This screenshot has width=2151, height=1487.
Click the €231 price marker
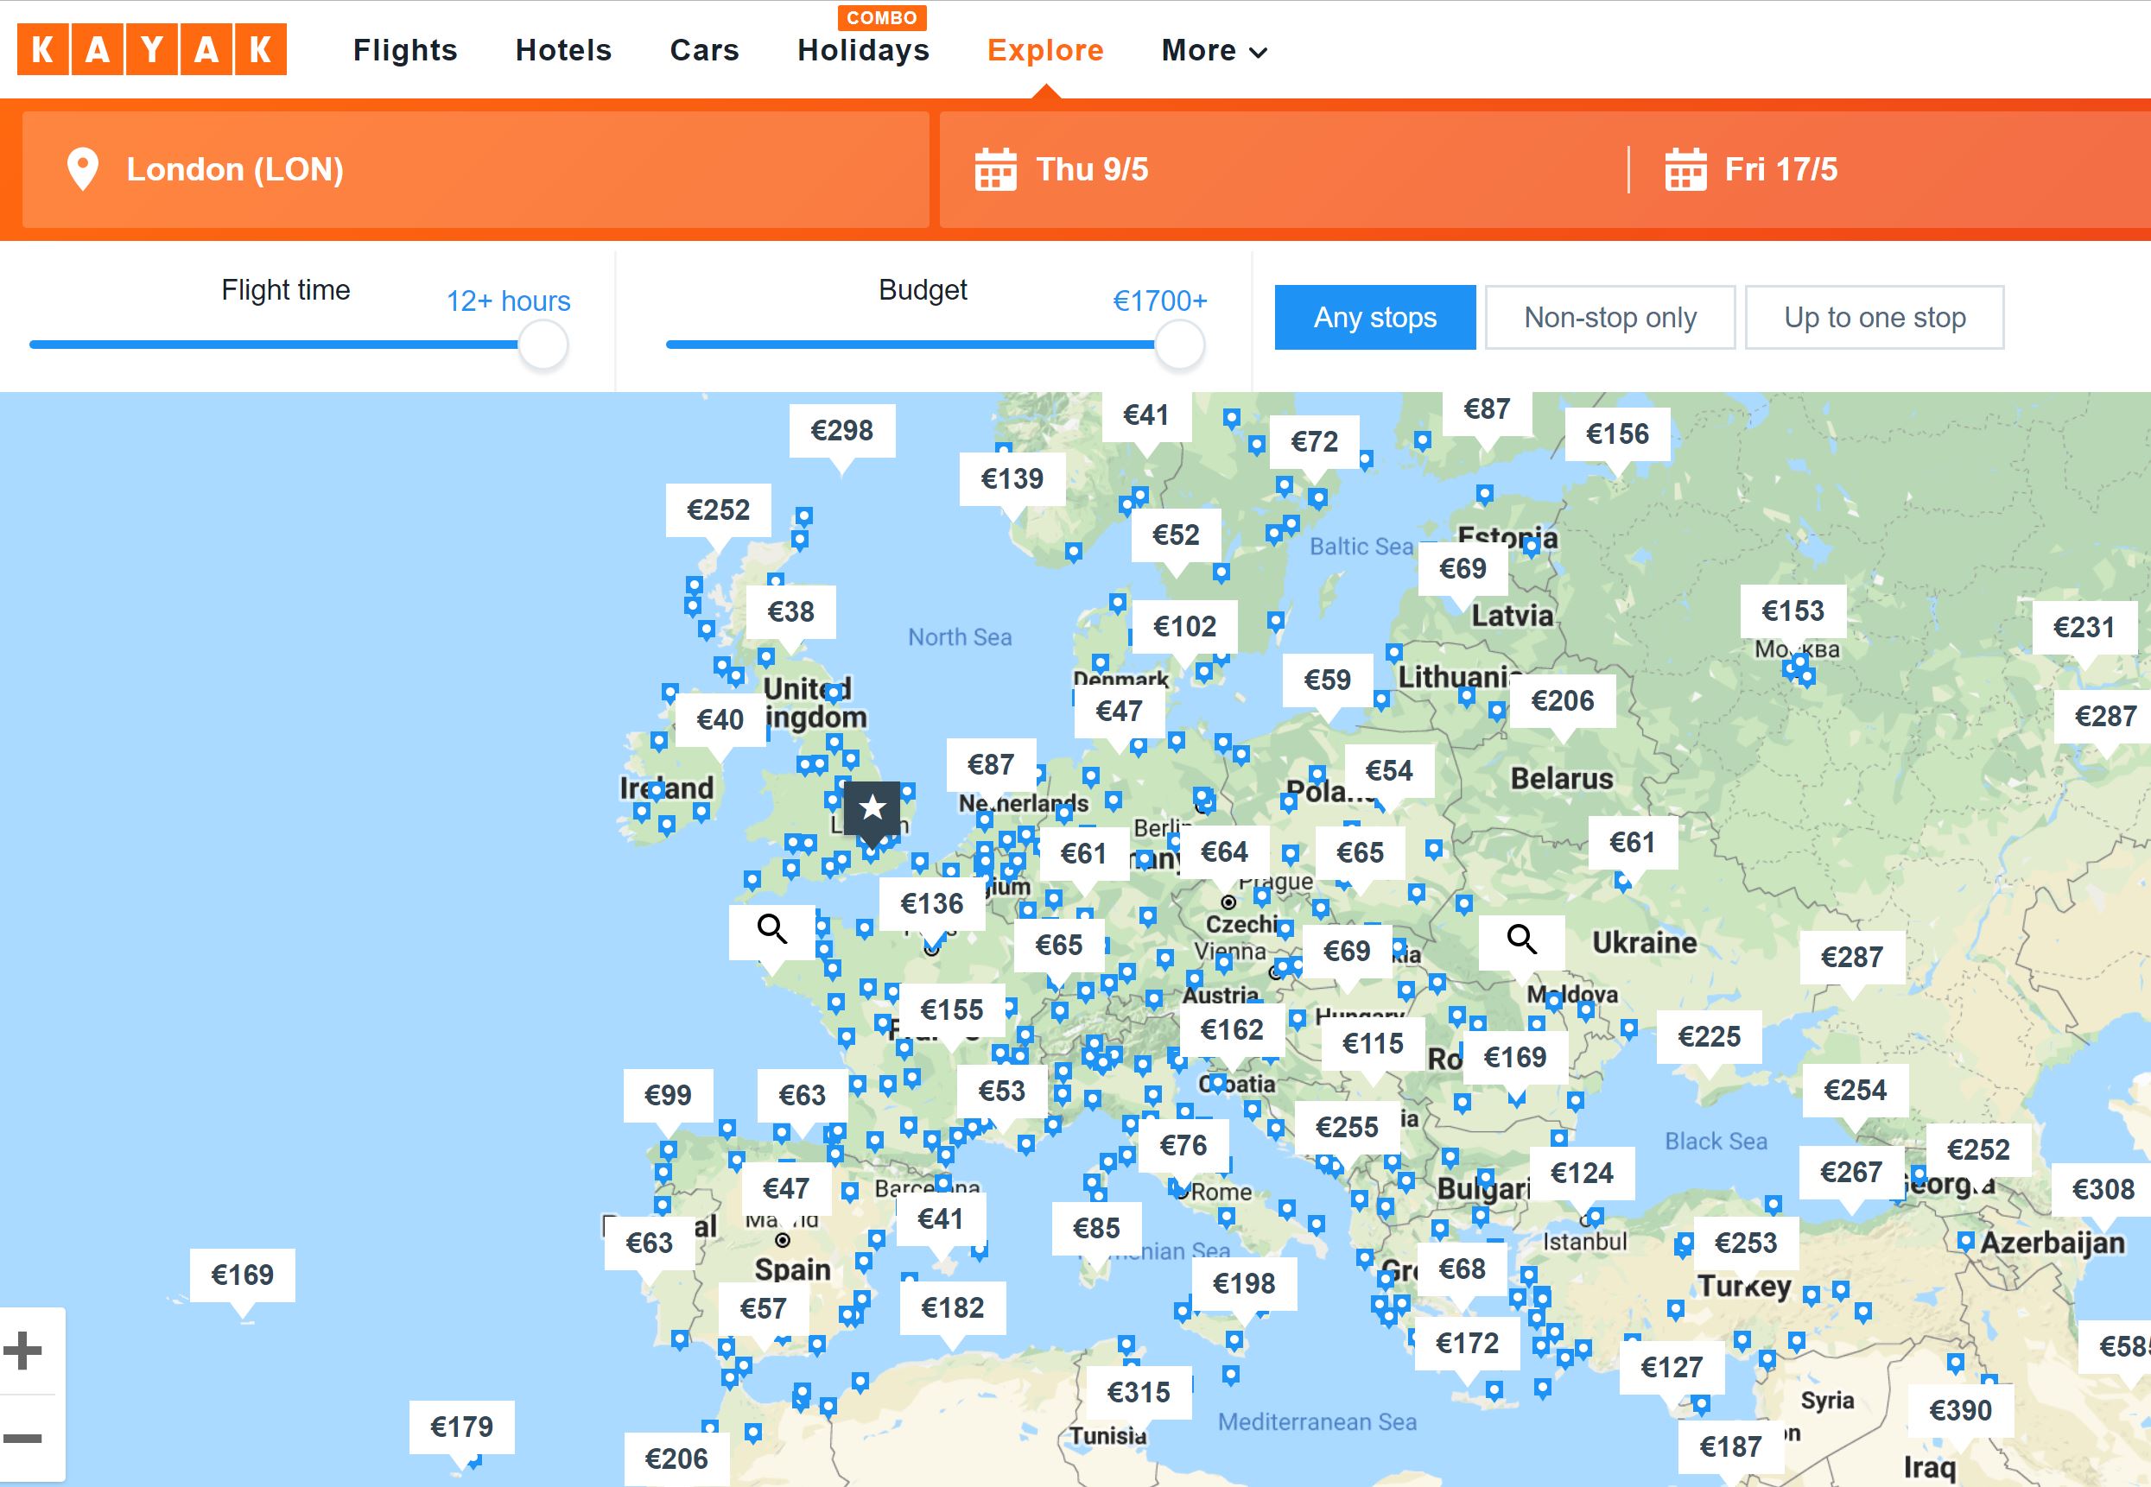point(2084,627)
